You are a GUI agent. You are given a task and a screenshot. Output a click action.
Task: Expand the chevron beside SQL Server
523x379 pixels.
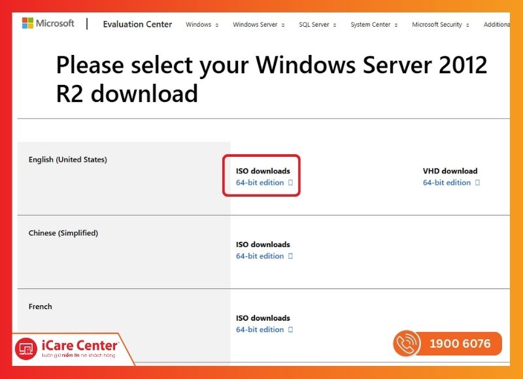pos(335,25)
